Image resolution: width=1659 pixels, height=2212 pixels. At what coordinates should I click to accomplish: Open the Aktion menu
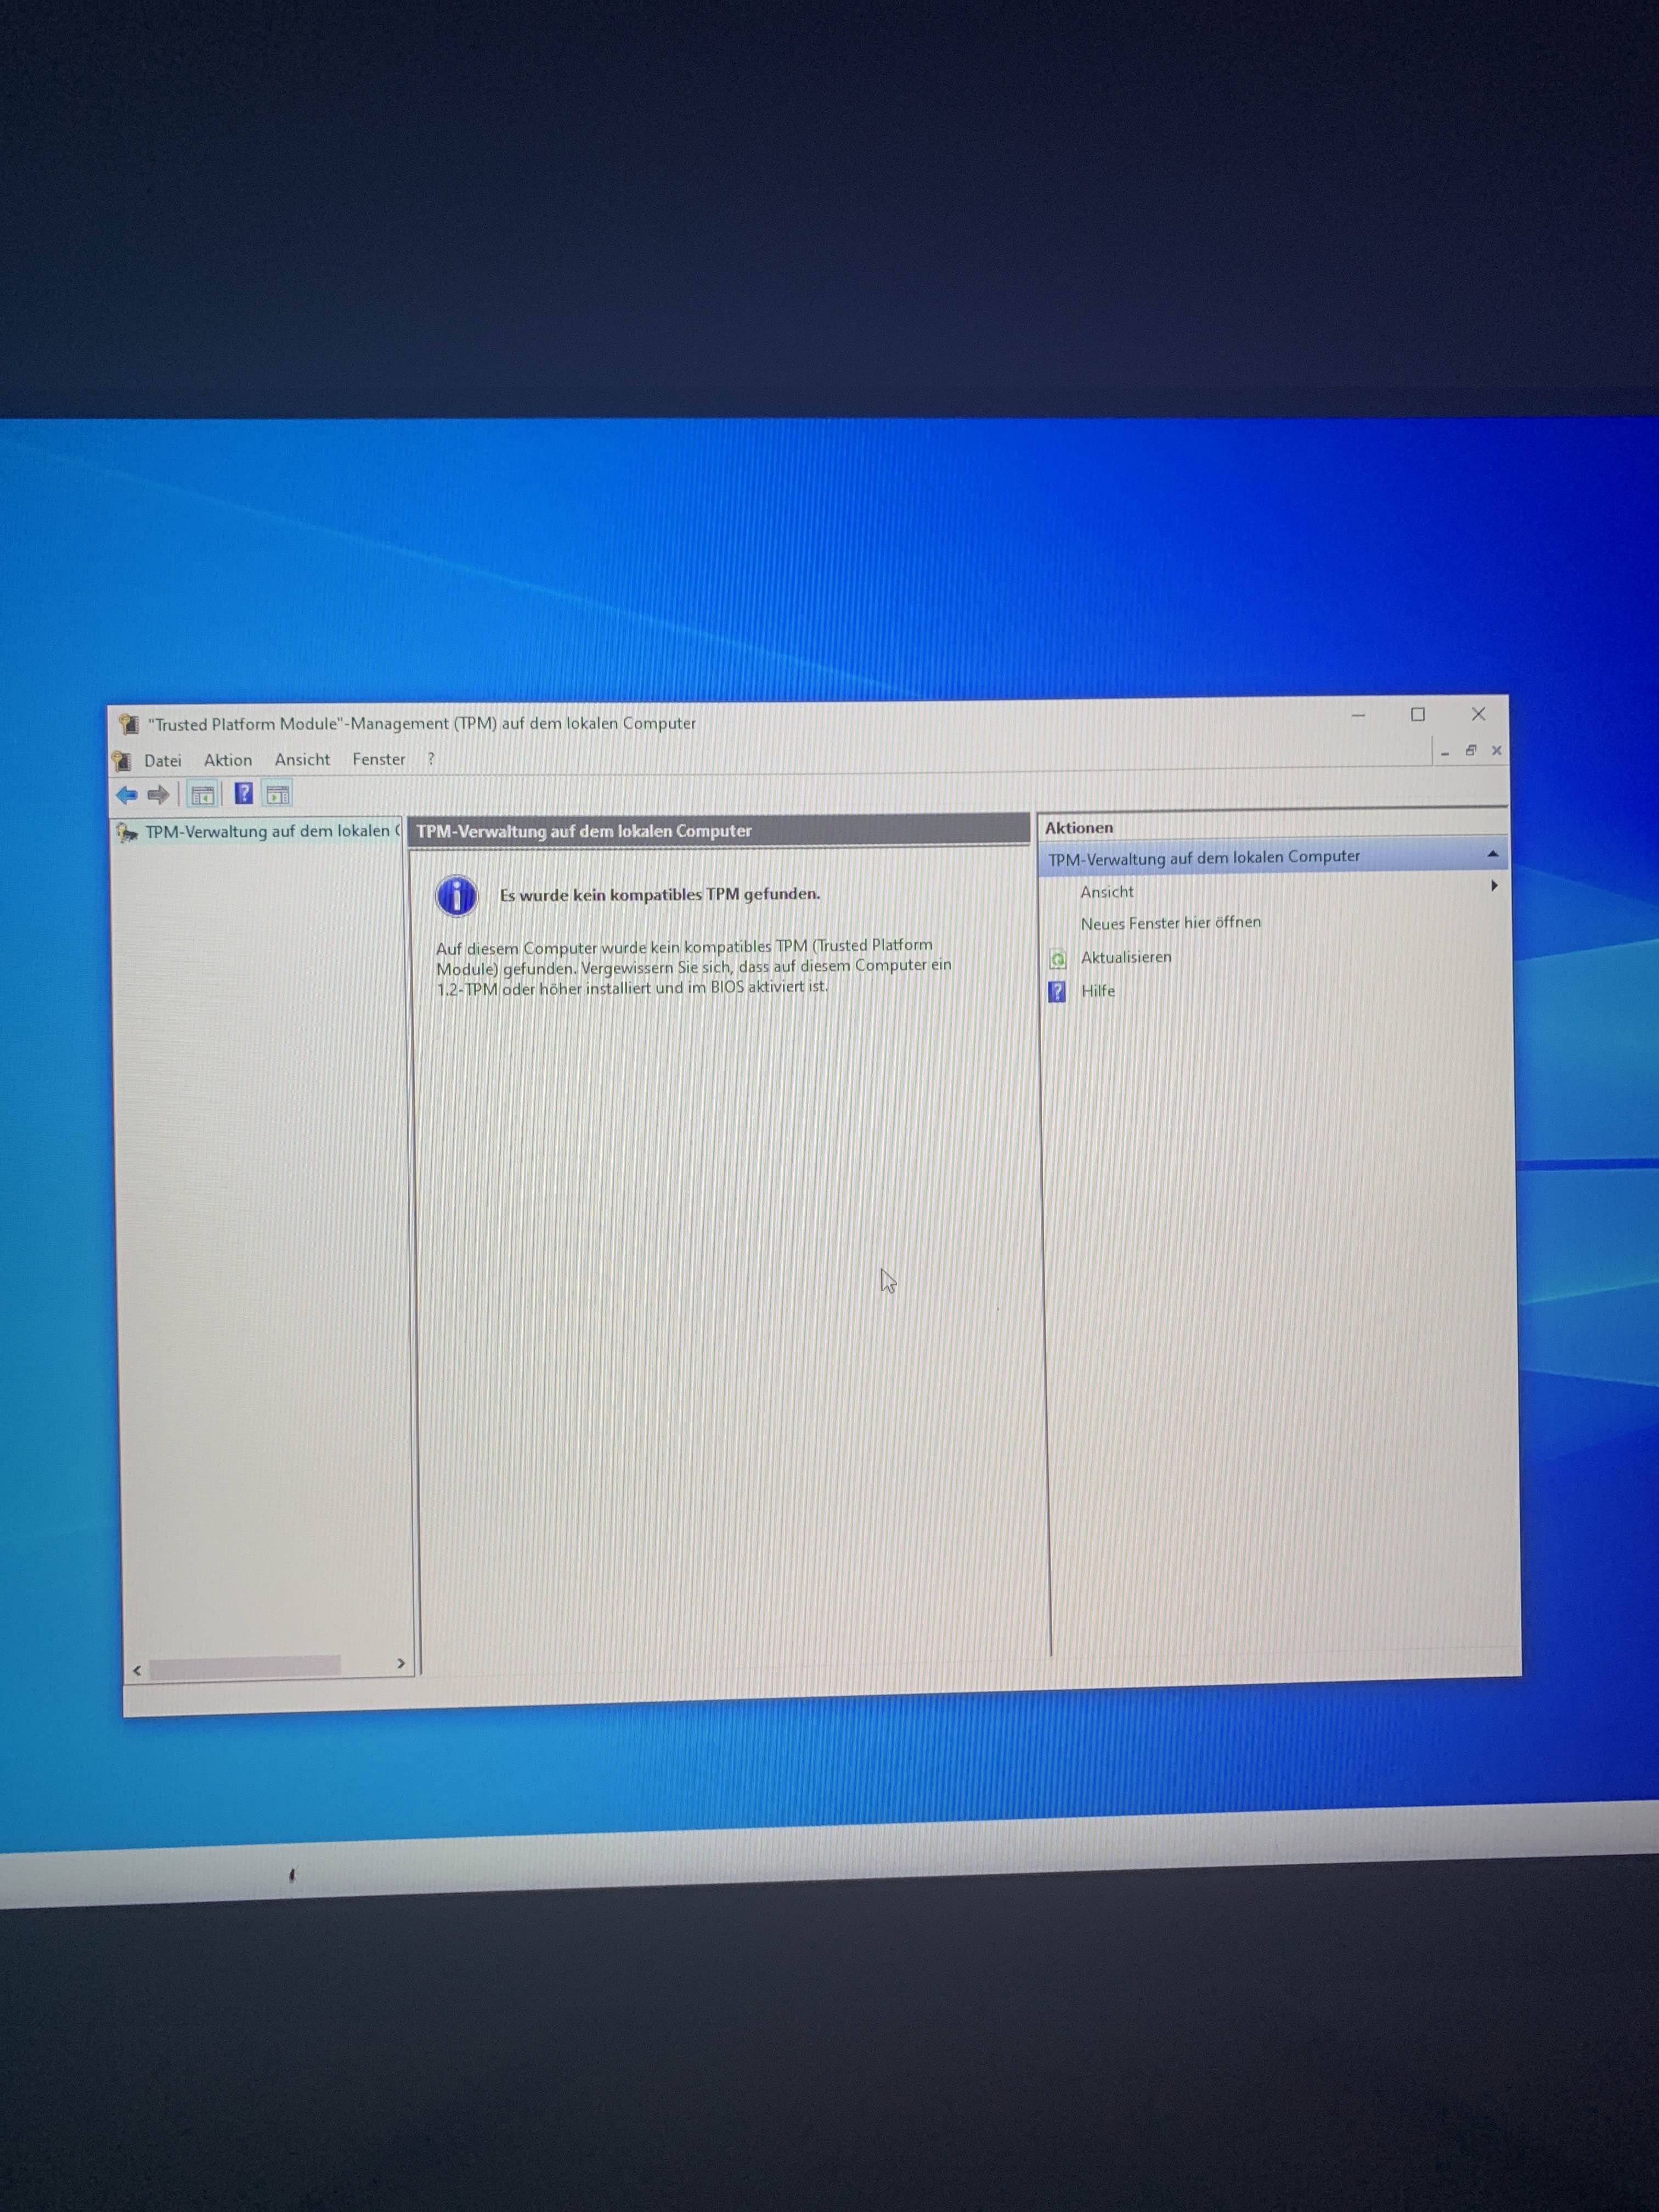(228, 760)
